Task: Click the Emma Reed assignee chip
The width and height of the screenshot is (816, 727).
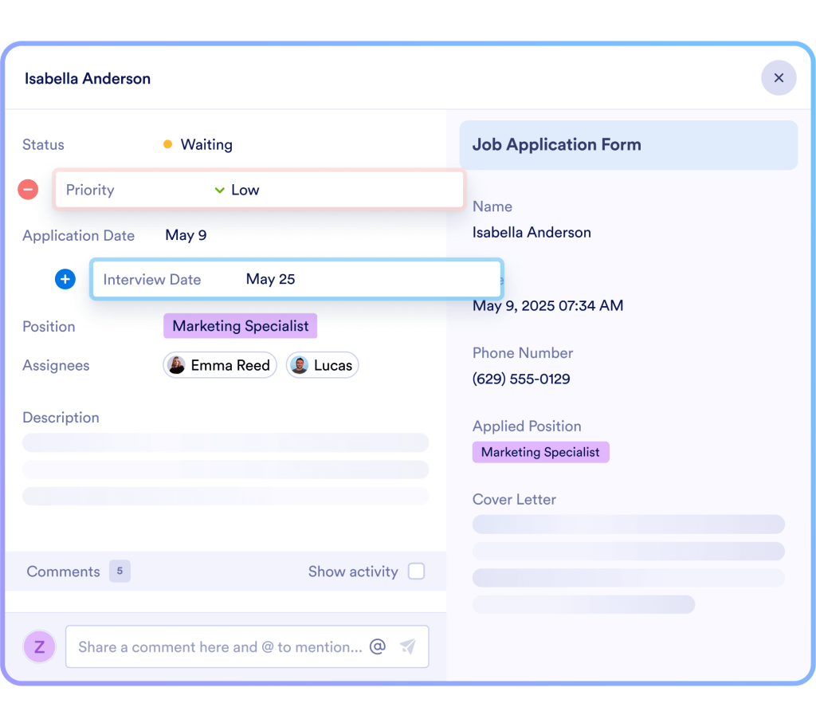Action: point(219,365)
